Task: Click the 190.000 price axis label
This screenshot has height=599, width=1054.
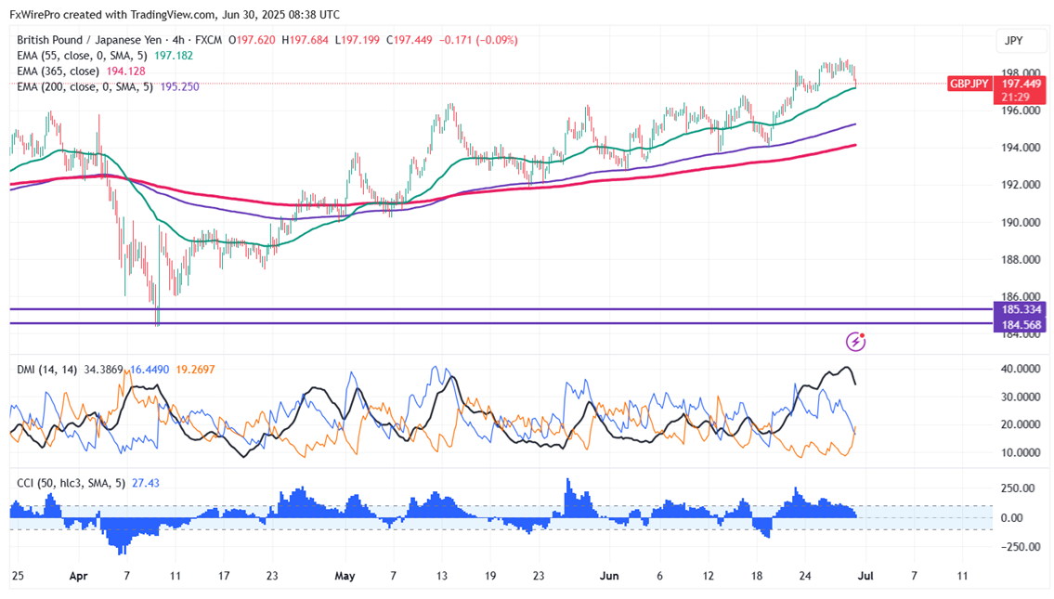Action: click(x=1021, y=222)
